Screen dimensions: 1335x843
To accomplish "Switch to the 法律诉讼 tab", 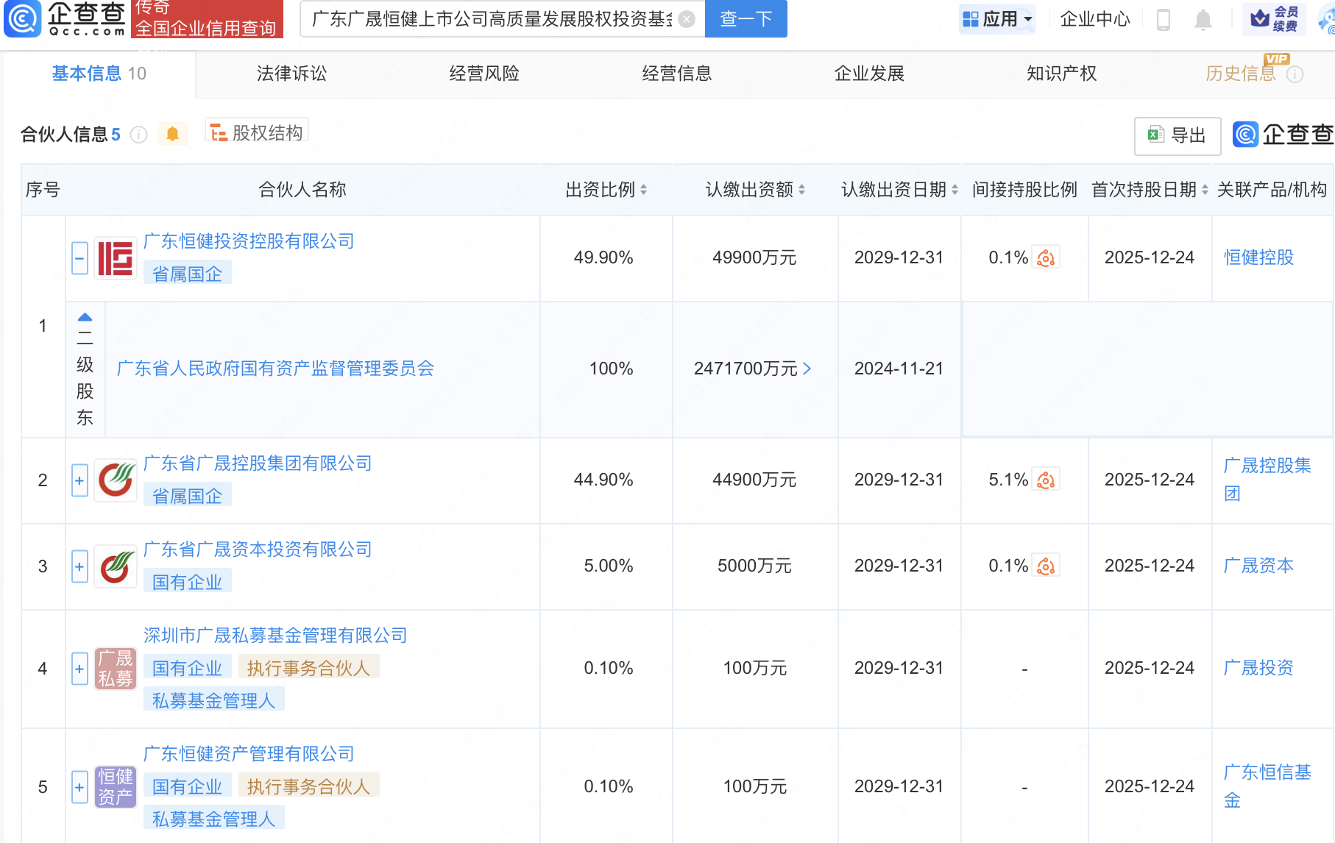I will [291, 74].
